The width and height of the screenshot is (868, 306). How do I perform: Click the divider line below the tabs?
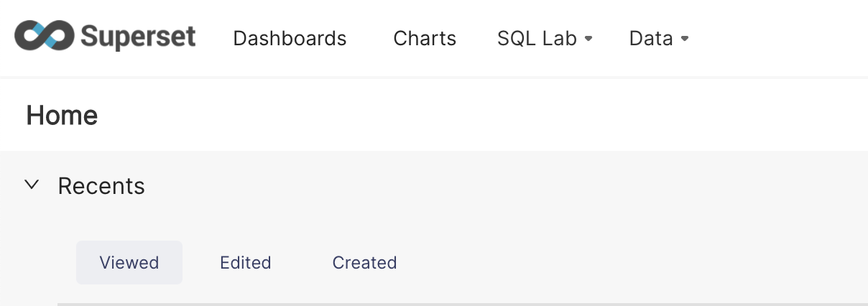[x=460, y=304]
